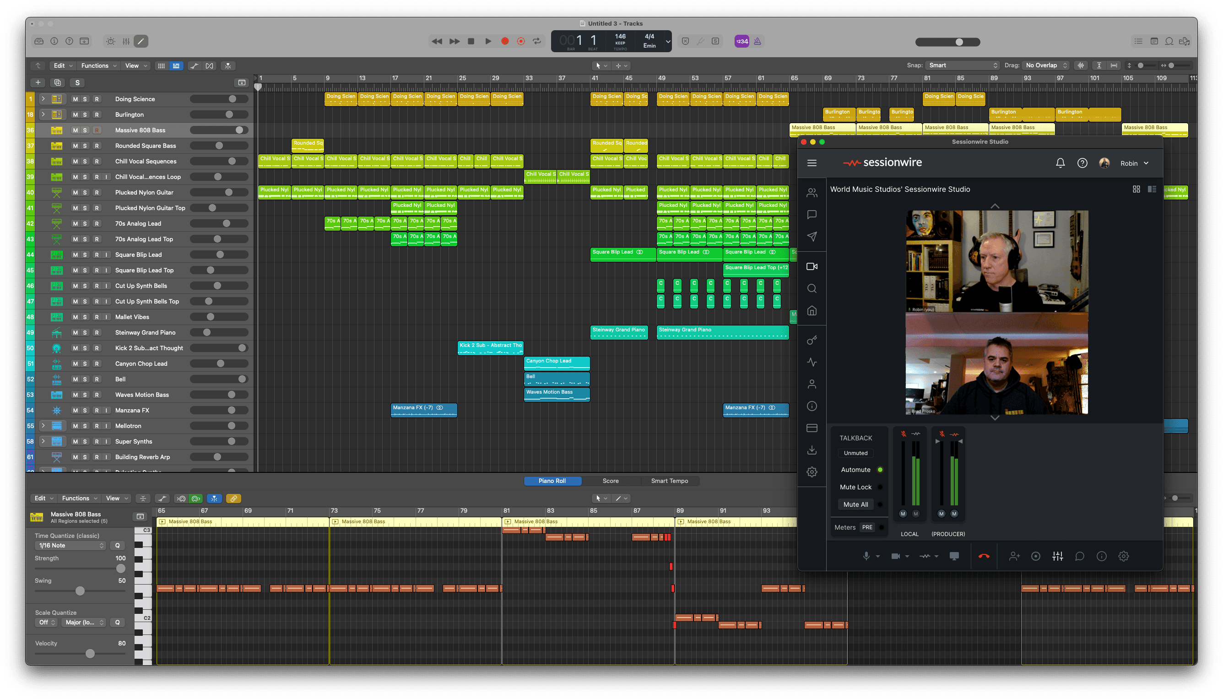Toggle the Editors pencil button in toolbar

pos(141,41)
